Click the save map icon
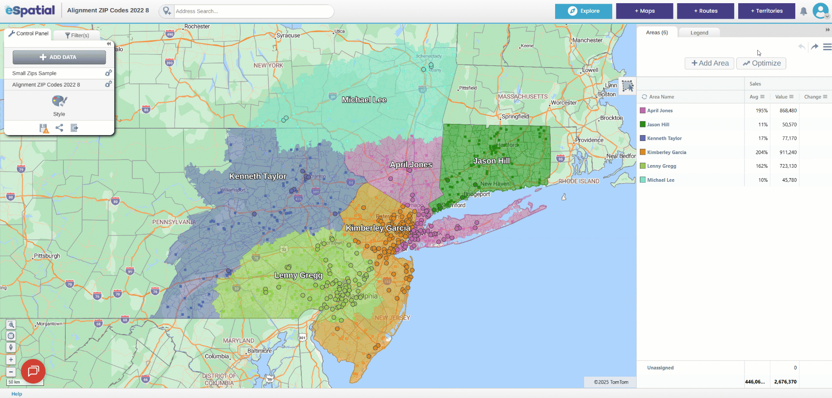The width and height of the screenshot is (832, 398). [x=44, y=128]
